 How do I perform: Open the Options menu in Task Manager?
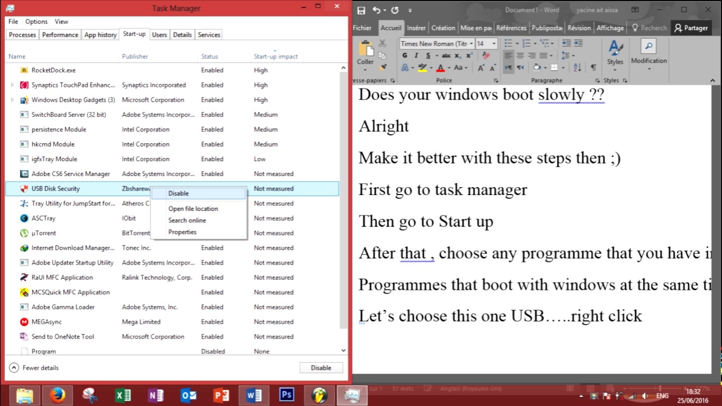36,21
